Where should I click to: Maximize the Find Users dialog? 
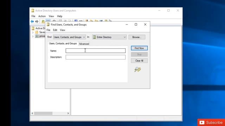[x=136, y=24]
